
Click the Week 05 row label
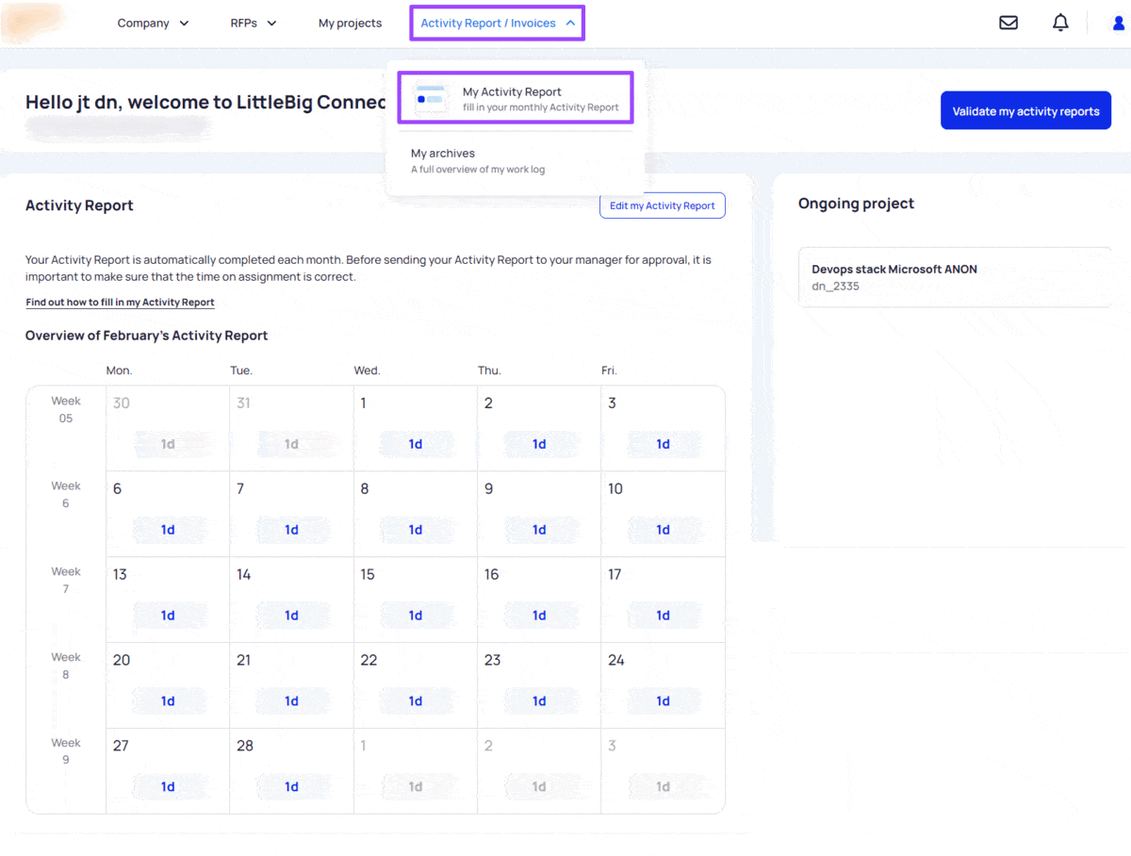66,410
